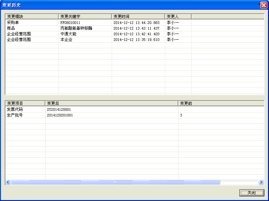Viewport: 269px width, 201px height.
Task: Click the 关闭 button
Action: pos(252,193)
